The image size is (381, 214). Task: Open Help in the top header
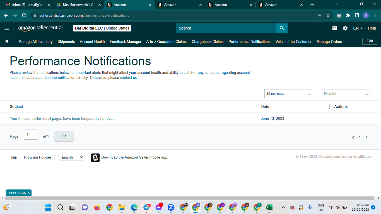click(x=372, y=28)
